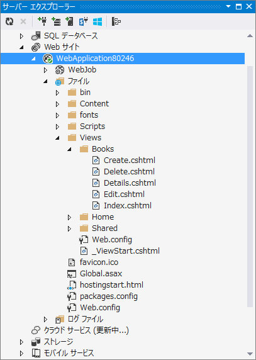Click the Global.asax file icon
Screen dimensions: 256x360
coord(72,274)
